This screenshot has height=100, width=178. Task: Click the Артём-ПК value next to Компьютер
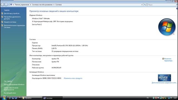point(55,59)
